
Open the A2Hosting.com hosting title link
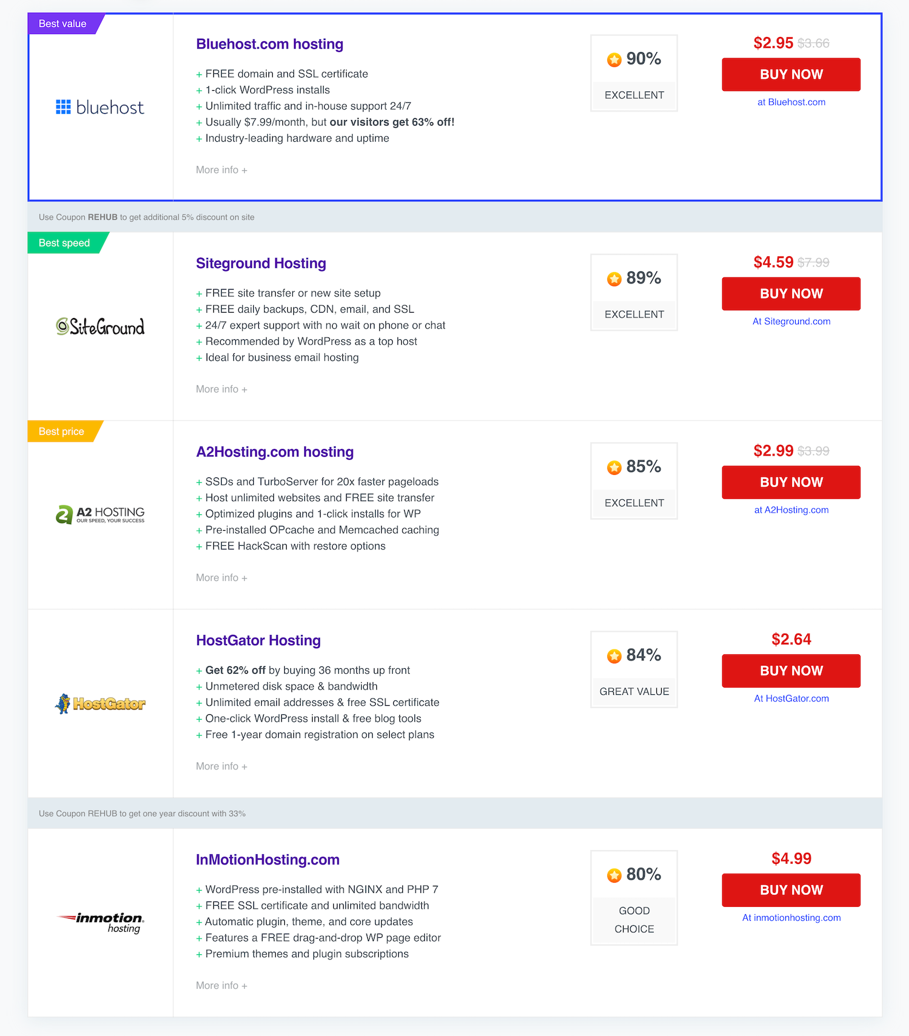[275, 452]
